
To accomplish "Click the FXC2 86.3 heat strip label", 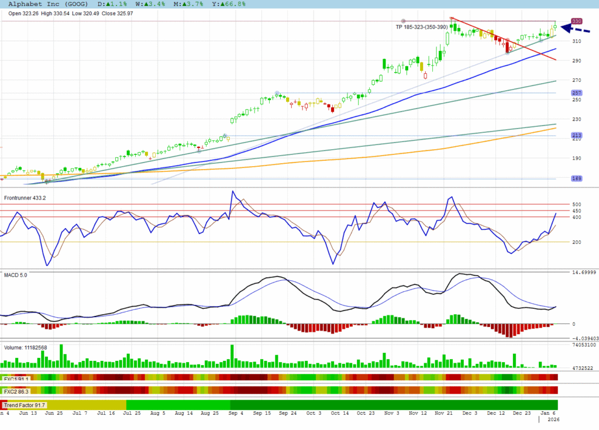I will tap(16, 390).
